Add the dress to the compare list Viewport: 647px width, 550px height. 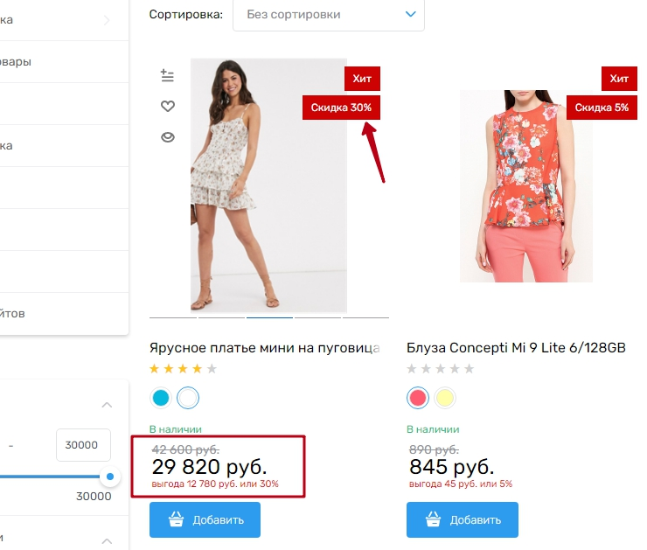click(168, 76)
